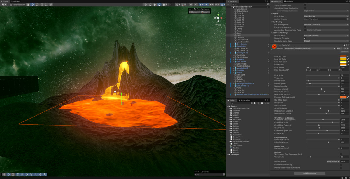The height and width of the screenshot is (179, 350).
Task: Toggle Acceleration Structure Build Flags checkbox
Action: (305, 30)
